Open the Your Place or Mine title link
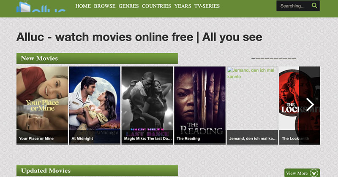 point(36,139)
